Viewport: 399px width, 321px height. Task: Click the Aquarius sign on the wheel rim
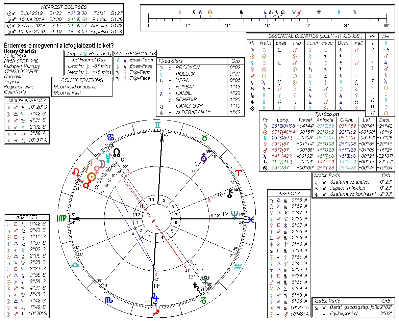(238, 266)
